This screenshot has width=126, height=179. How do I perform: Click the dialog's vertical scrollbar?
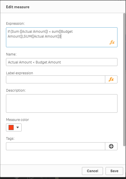(x=124, y=80)
